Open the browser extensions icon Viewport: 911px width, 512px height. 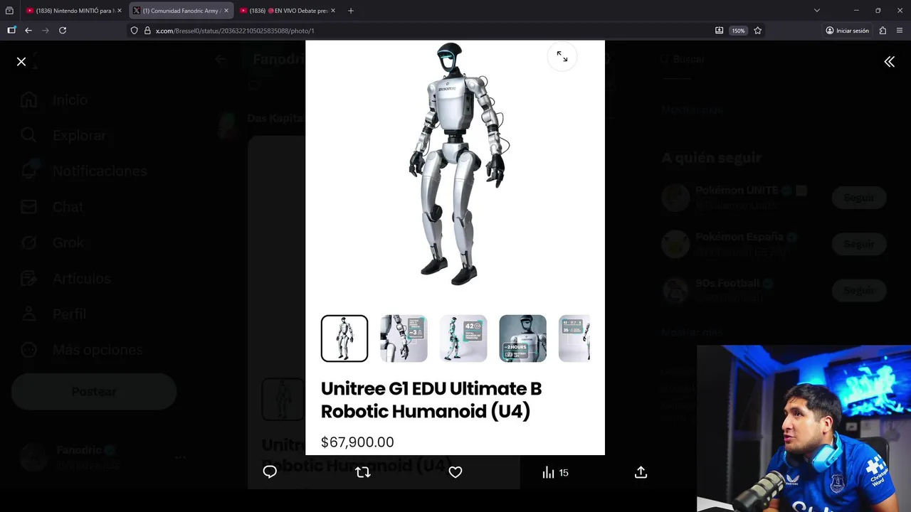[883, 31]
